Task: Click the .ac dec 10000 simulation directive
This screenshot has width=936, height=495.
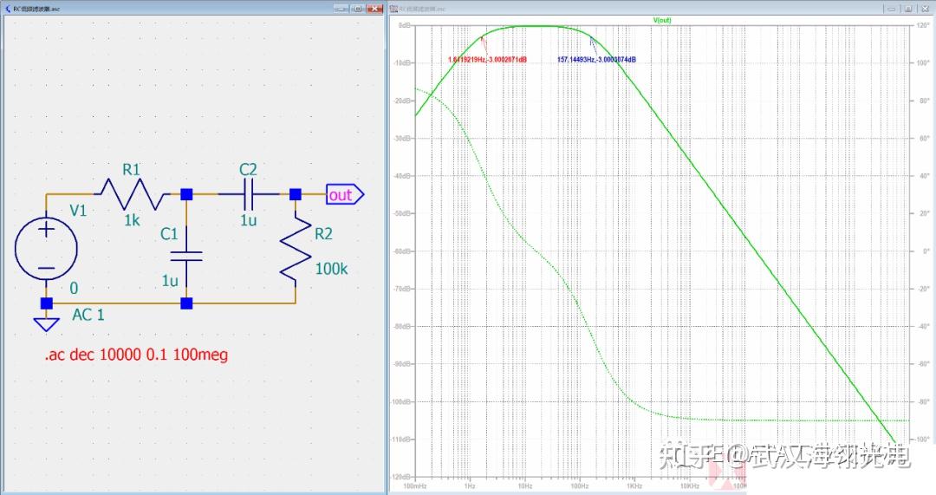Action: 136,355
